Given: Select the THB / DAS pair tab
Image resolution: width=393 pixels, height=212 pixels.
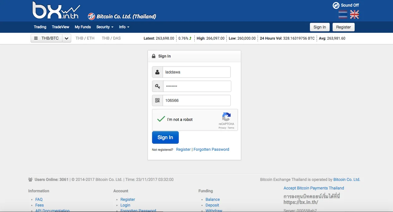Looking at the screenshot, I should (111, 38).
